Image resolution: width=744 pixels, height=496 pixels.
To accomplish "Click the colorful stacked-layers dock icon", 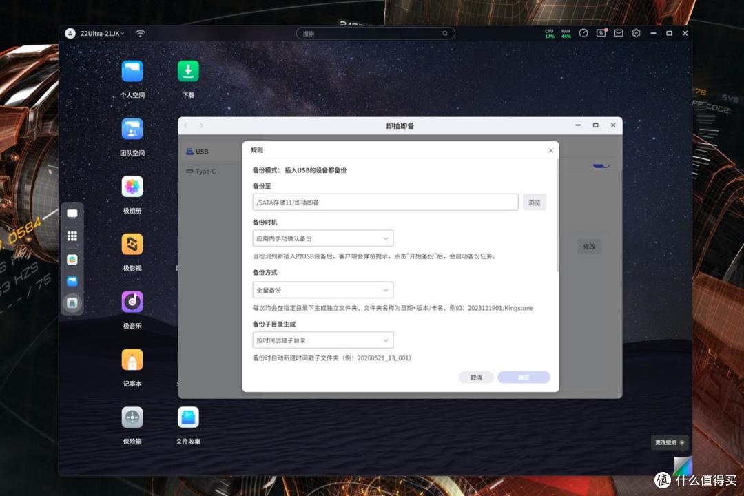I will point(72,260).
